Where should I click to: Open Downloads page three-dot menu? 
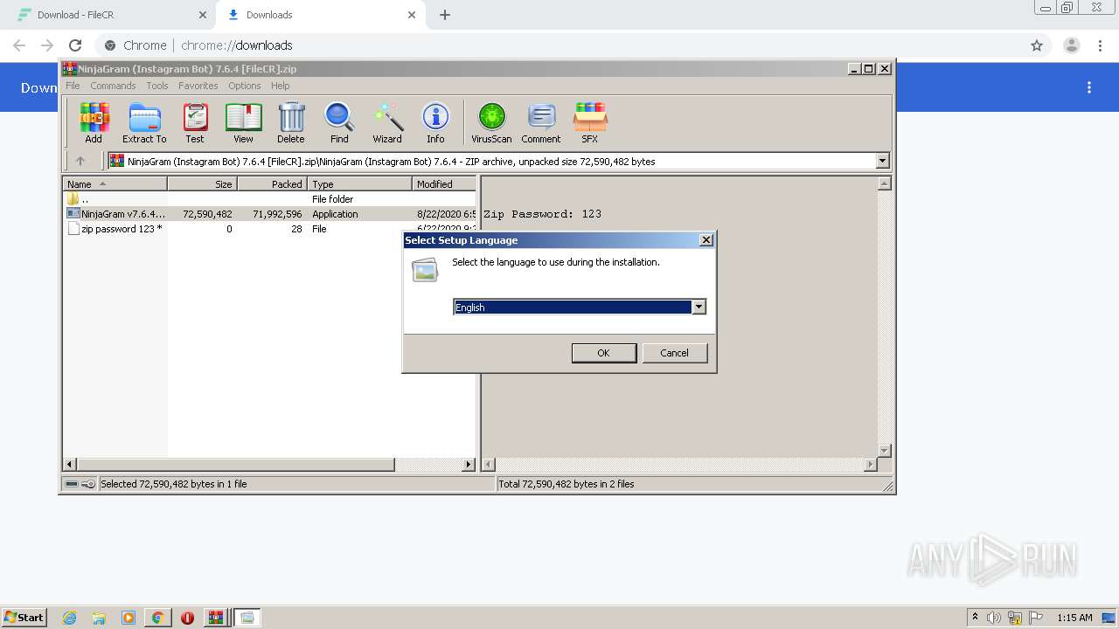point(1089,87)
